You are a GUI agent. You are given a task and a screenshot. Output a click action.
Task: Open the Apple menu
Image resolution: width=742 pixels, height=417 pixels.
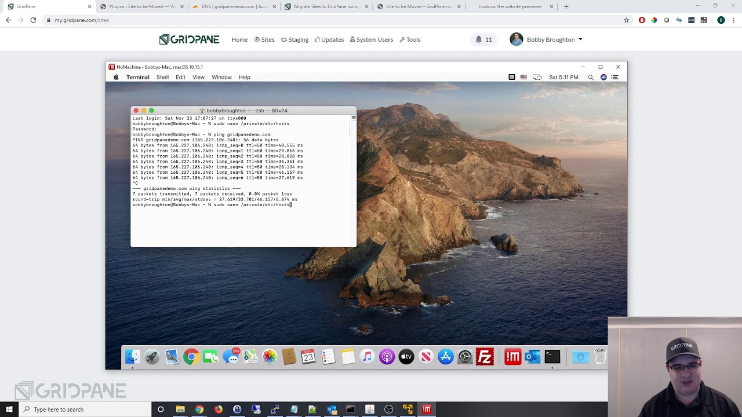(x=116, y=77)
